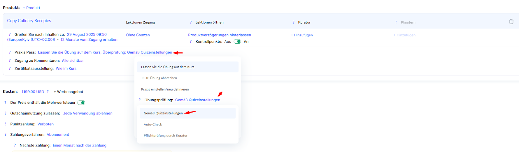The height and width of the screenshot is (152, 519).
Task: Click help icon beside Lektionen öffnen
Action: point(191,22)
